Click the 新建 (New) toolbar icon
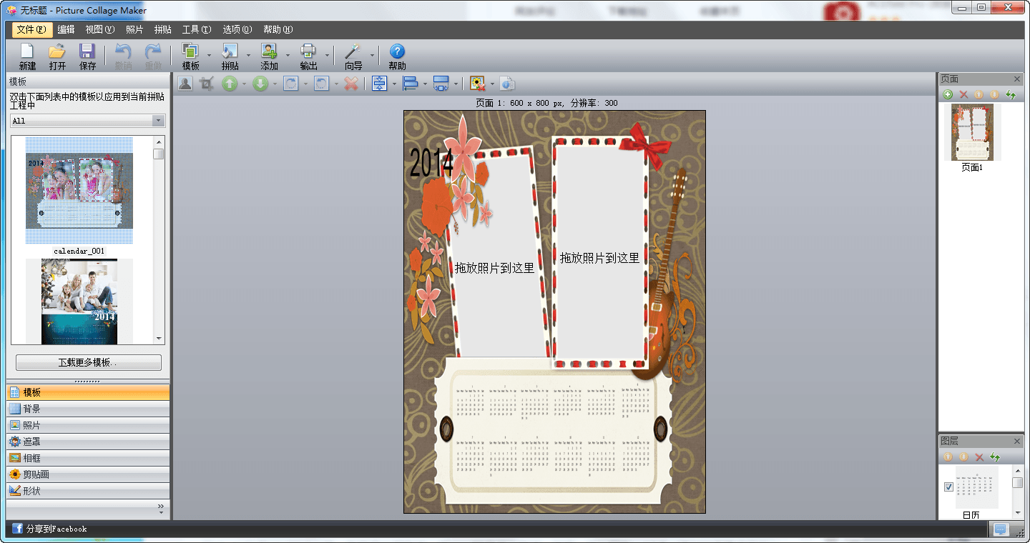This screenshot has height=543, width=1030. 27,51
